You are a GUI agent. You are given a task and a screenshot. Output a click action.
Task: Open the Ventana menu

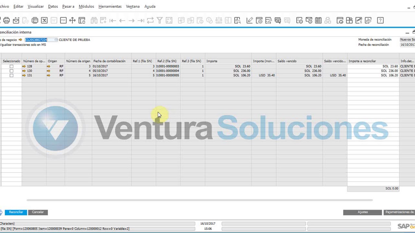(x=133, y=6)
